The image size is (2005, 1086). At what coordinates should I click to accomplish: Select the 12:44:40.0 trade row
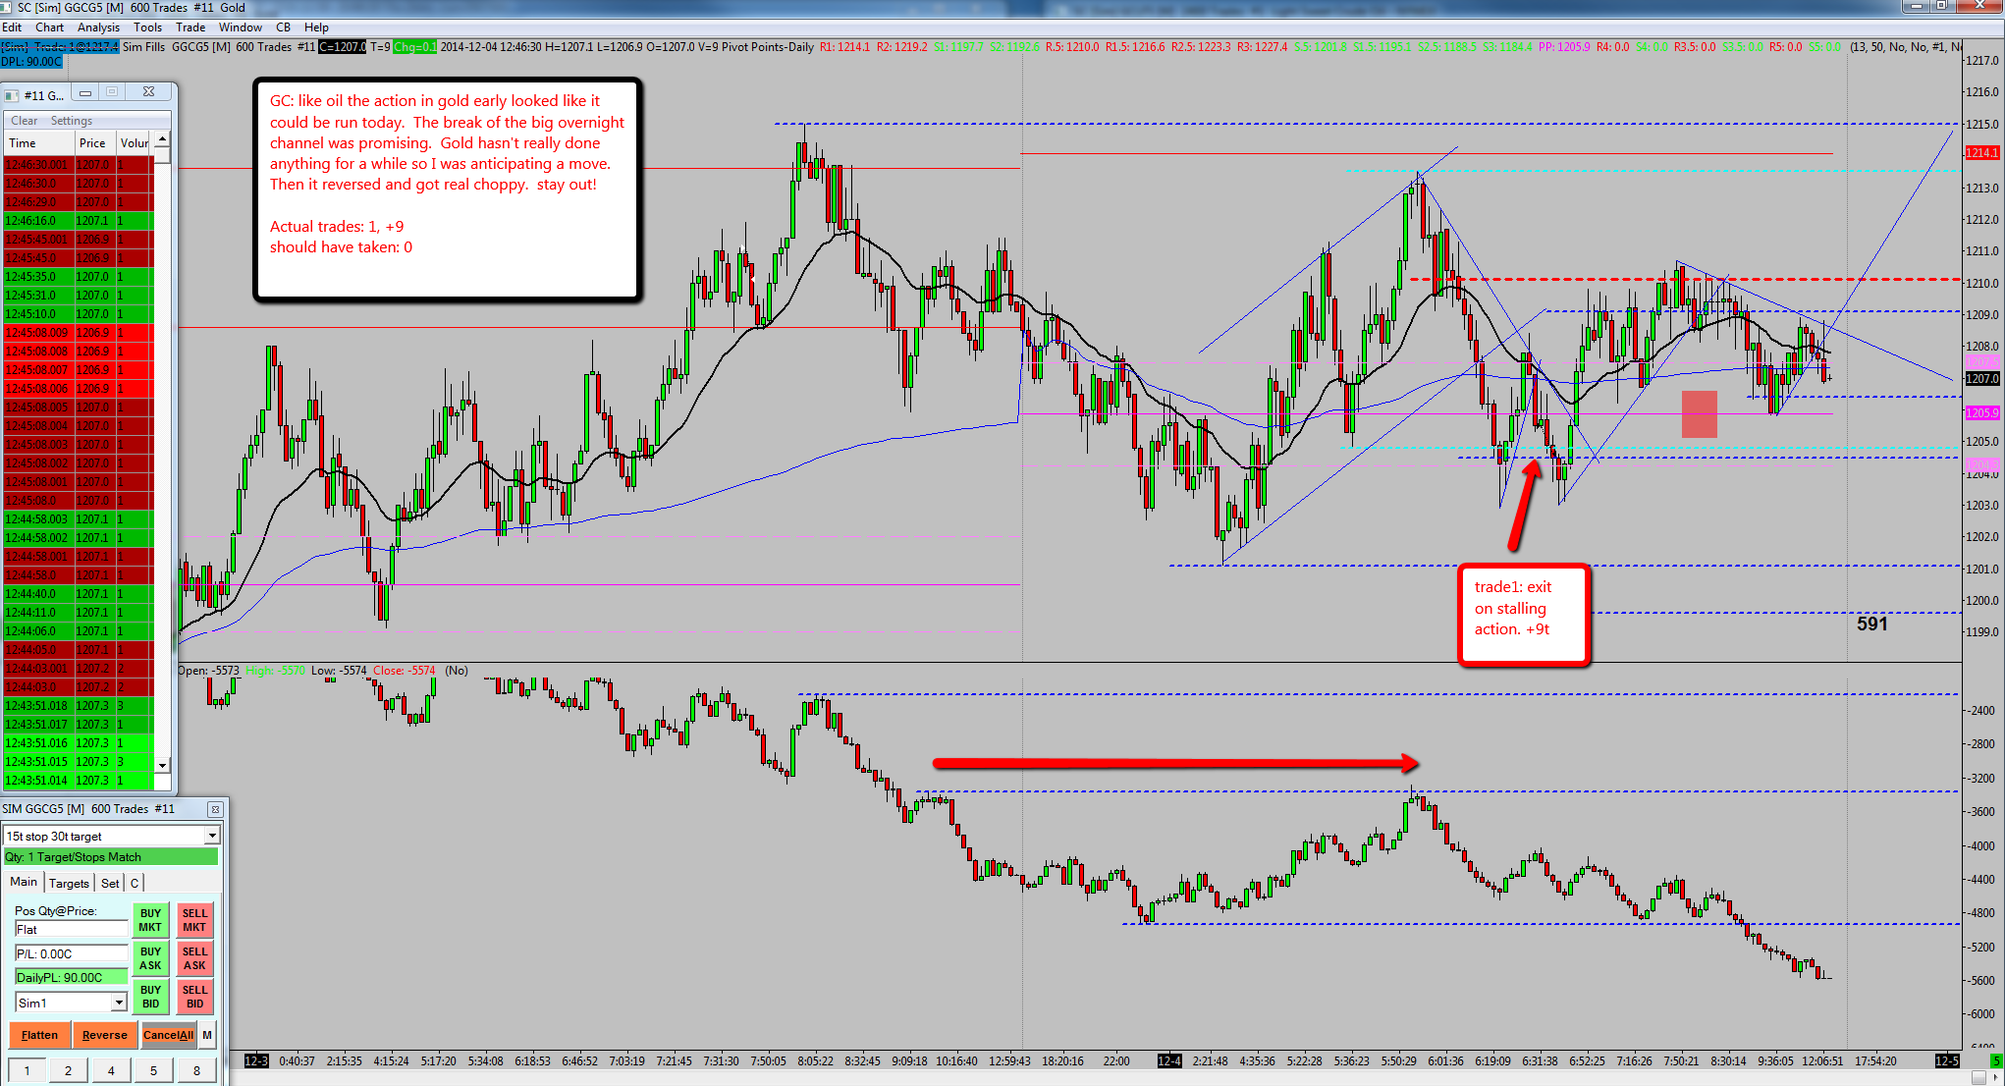pos(79,594)
